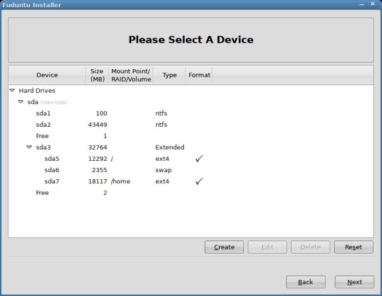Select the sda3 extended partition row
This screenshot has width=382, height=296.
[x=191, y=147]
